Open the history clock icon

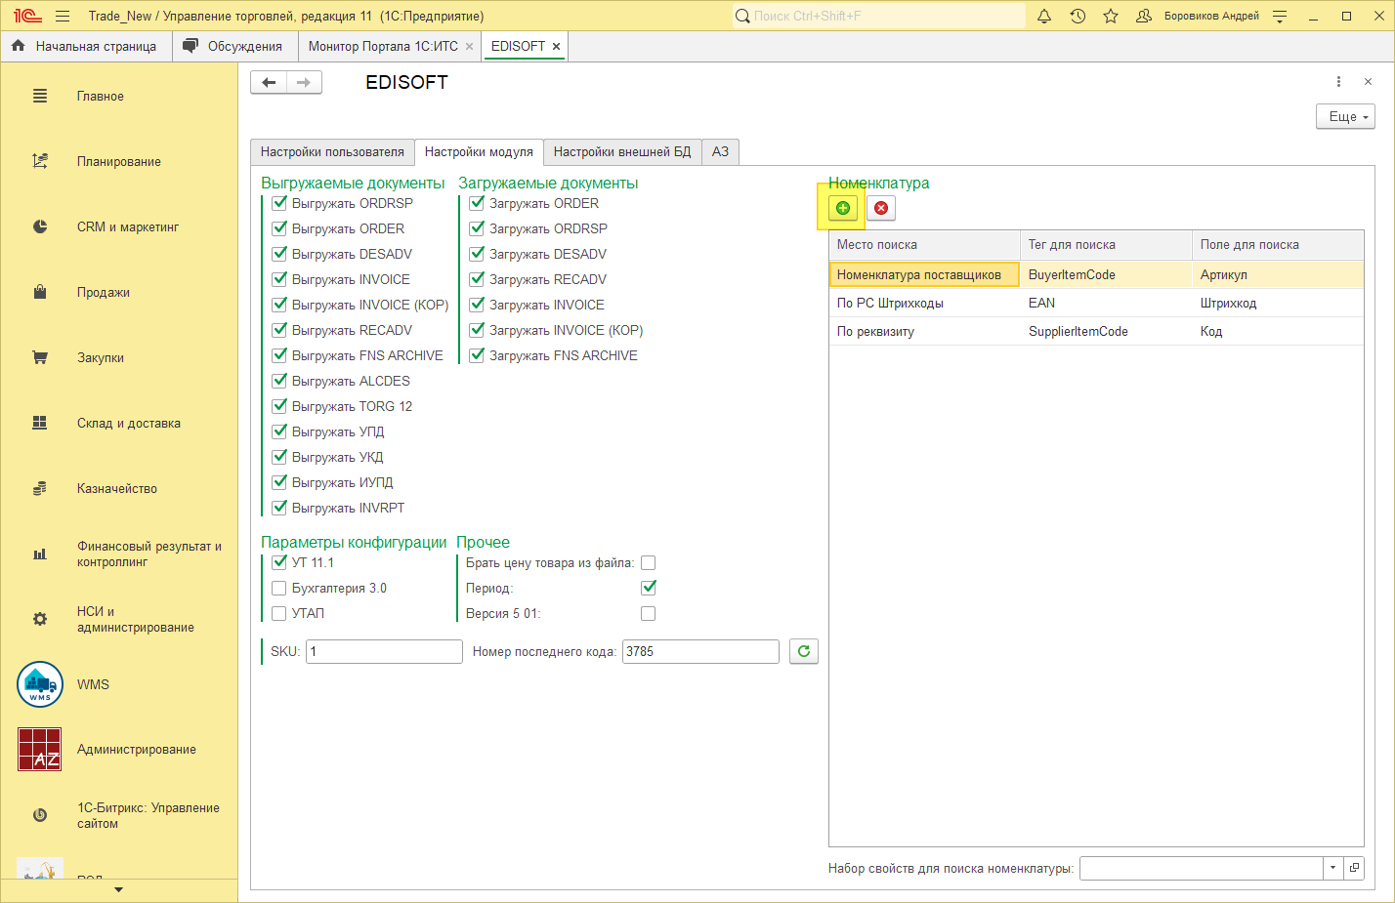click(1078, 16)
